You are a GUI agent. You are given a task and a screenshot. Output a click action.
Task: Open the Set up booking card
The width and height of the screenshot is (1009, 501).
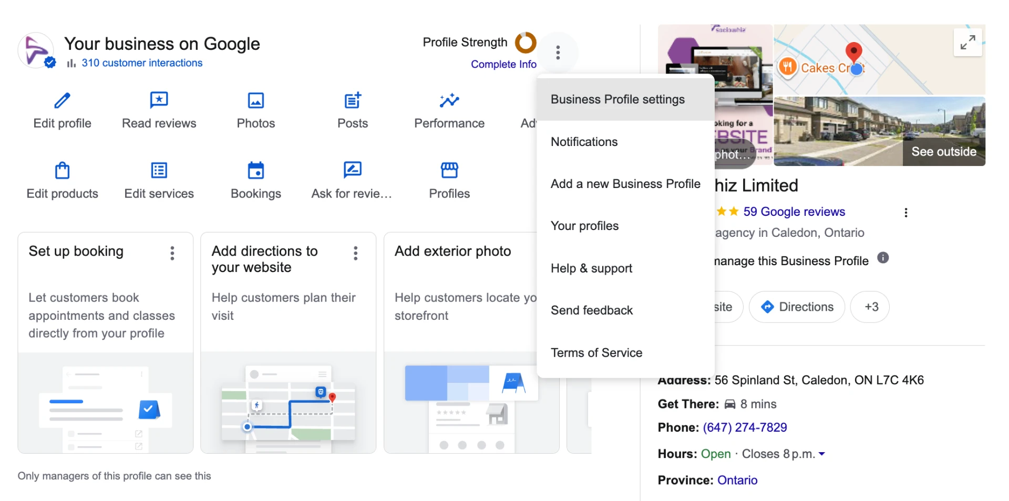[106, 343]
